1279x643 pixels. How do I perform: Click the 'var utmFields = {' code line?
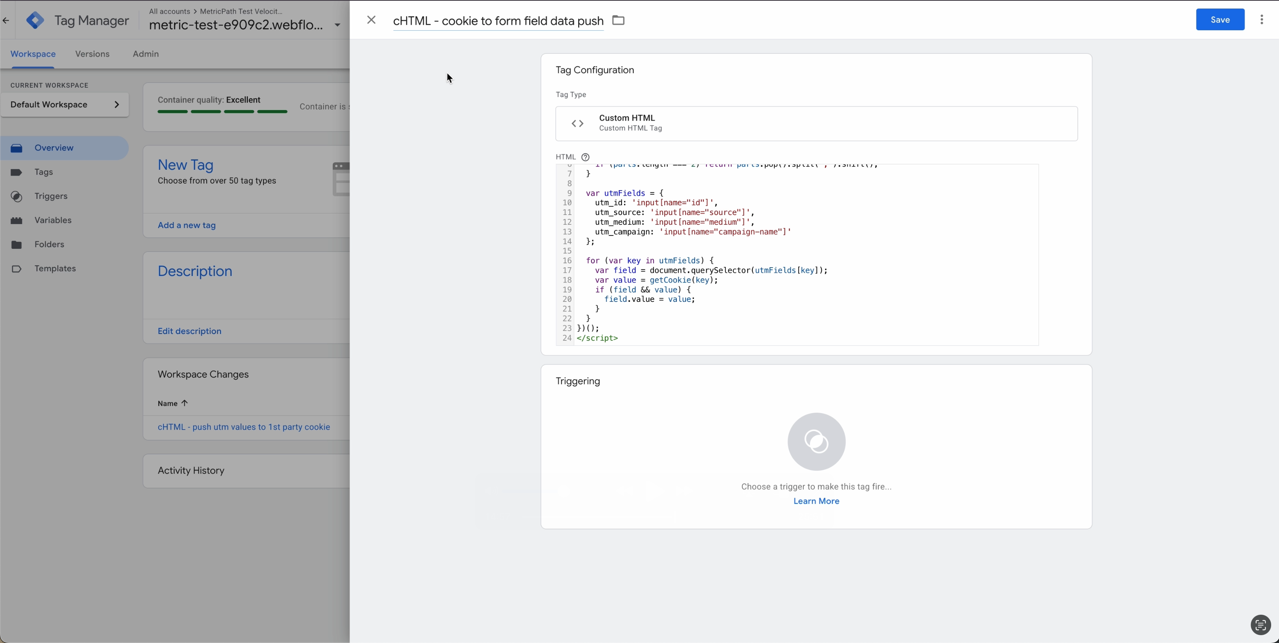[625, 193]
